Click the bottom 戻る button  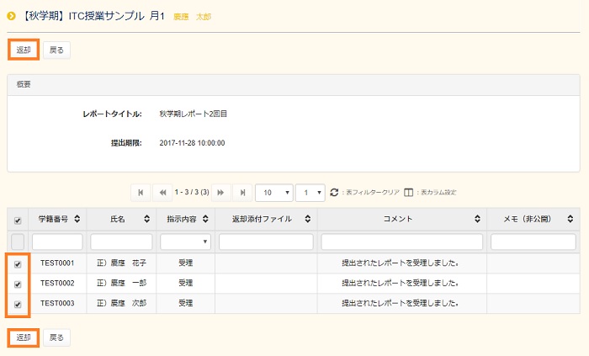coord(56,337)
